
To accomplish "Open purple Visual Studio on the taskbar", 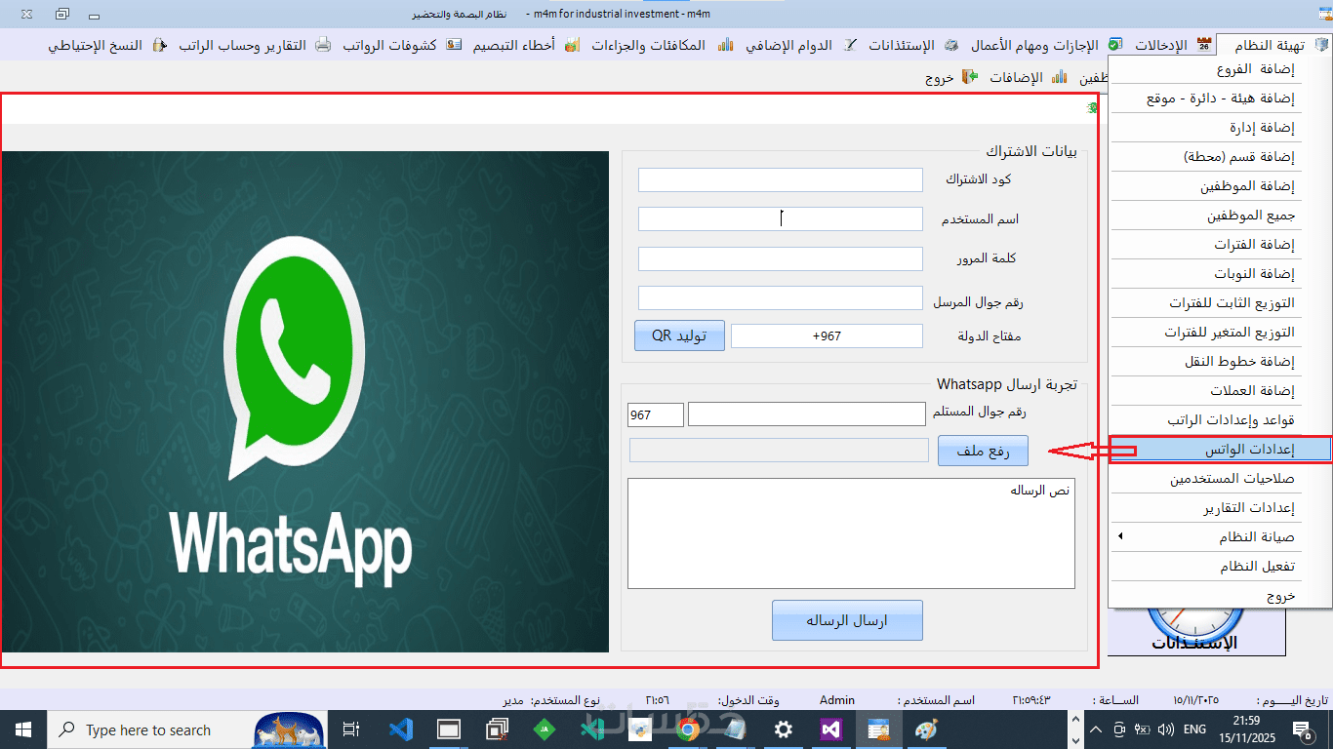I will (x=830, y=729).
